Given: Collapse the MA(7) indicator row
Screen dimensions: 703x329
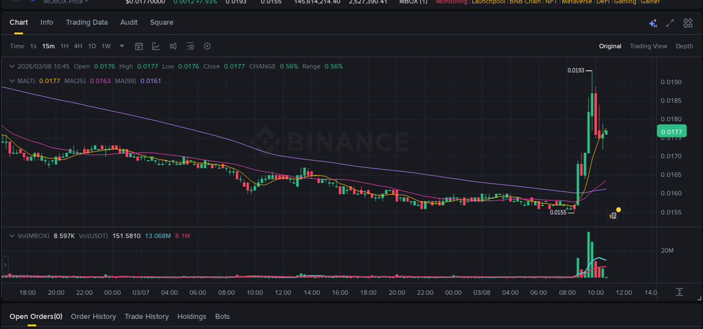Looking at the screenshot, I should coord(11,81).
